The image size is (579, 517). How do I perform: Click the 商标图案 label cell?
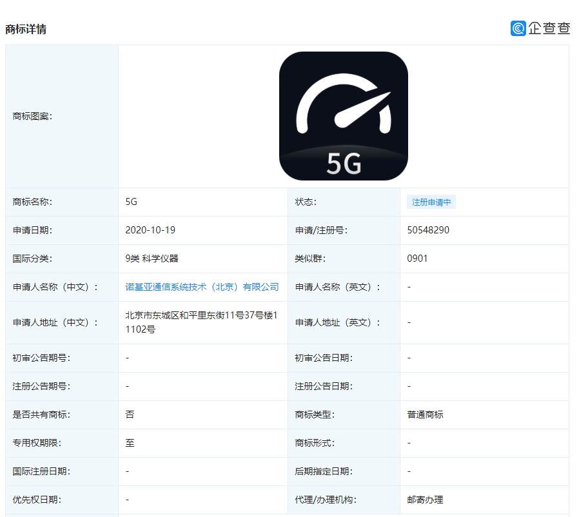click(27, 116)
